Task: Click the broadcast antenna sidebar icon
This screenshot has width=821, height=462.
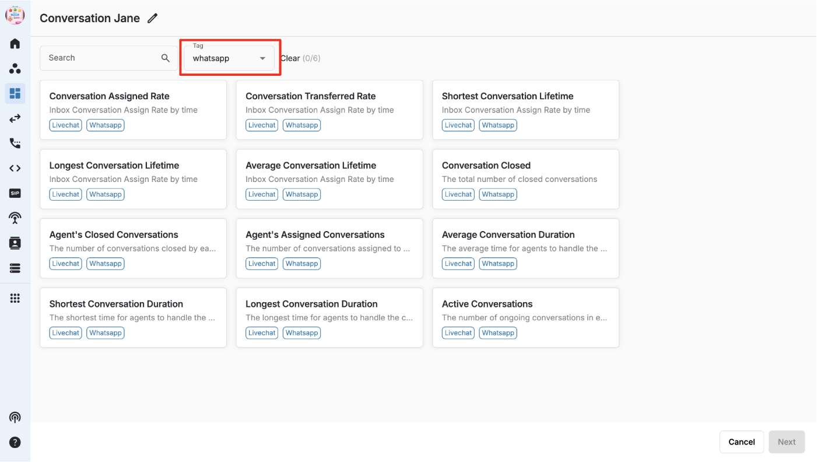Action: tap(15, 218)
